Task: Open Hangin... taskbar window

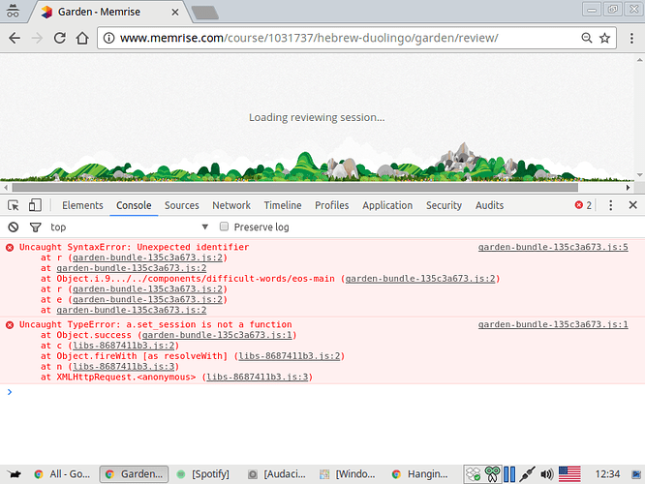Action: click(420, 474)
